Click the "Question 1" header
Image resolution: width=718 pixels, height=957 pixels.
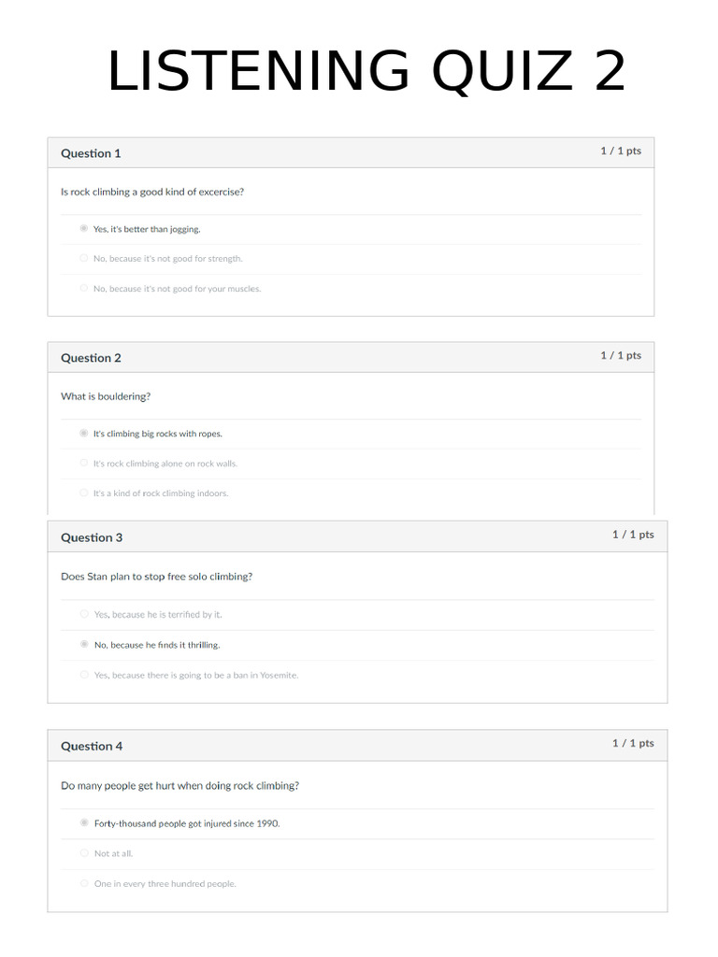[91, 153]
